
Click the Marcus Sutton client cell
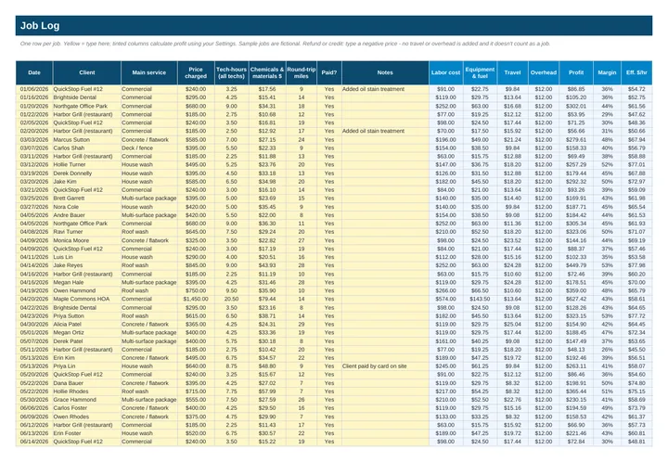(x=87, y=140)
